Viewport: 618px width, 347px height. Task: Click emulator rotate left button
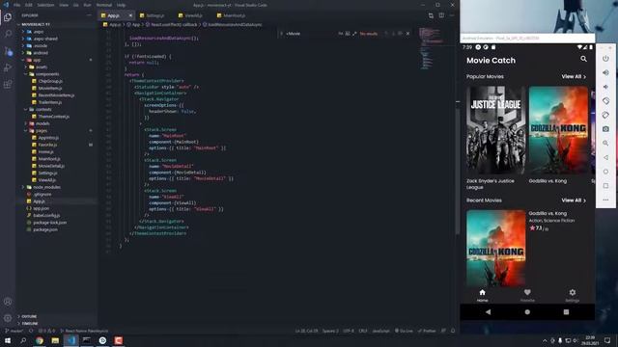[605, 101]
